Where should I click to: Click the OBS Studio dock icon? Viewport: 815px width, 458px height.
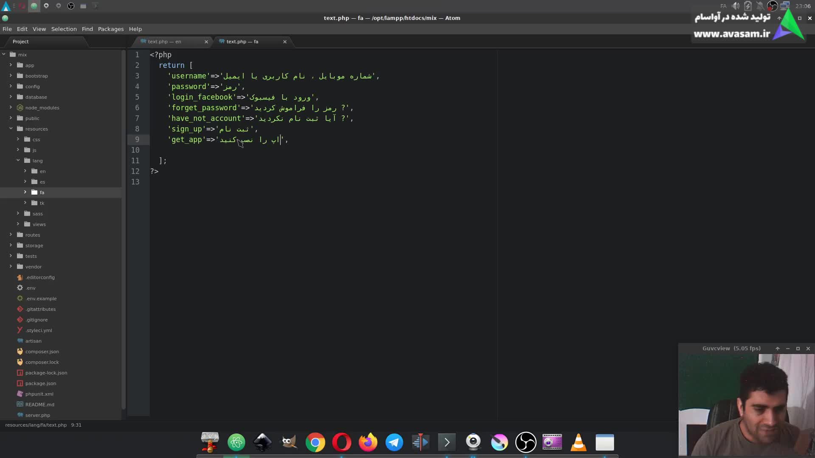click(x=526, y=443)
